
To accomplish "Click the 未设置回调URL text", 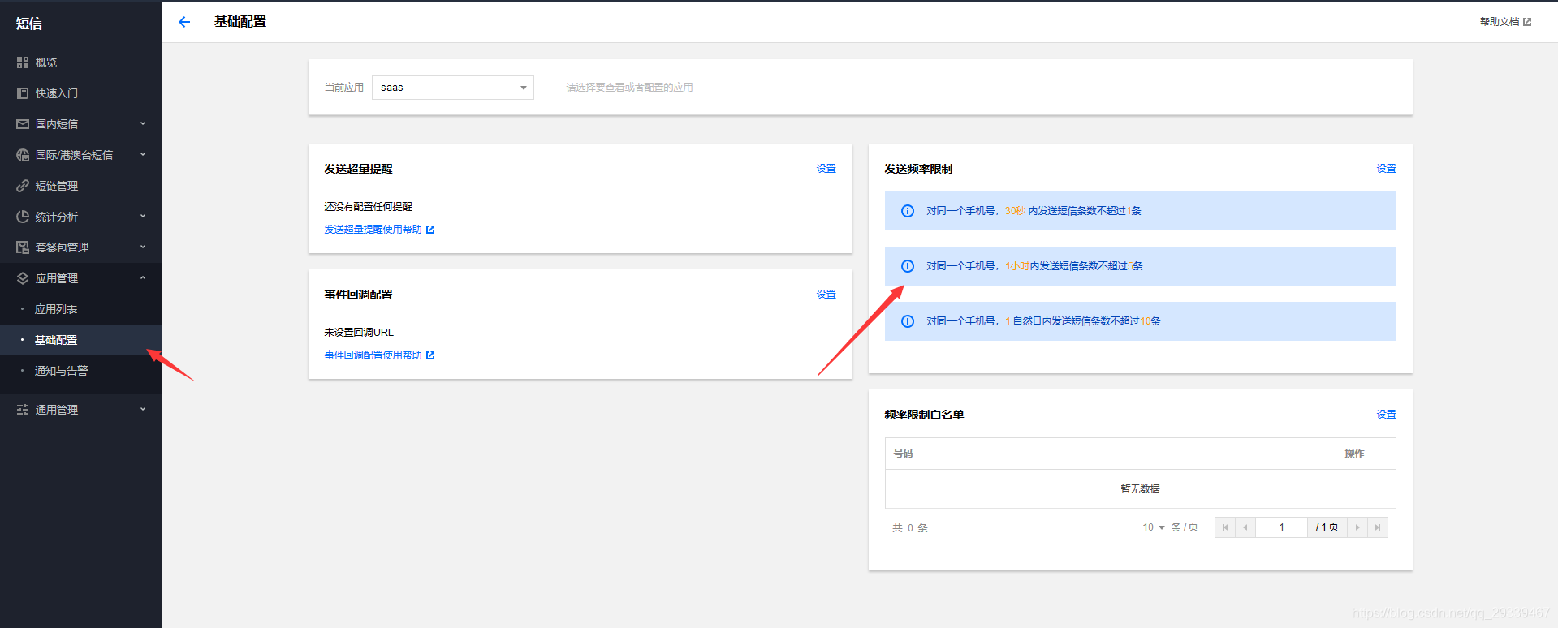I will [359, 333].
